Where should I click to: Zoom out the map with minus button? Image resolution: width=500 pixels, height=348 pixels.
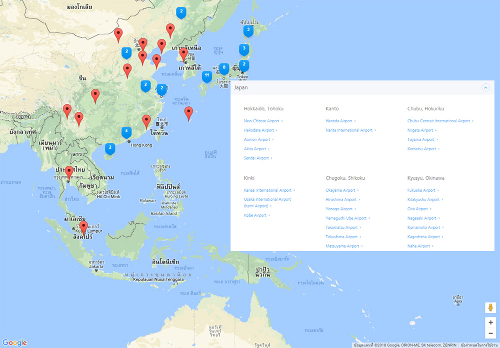tap(490, 334)
